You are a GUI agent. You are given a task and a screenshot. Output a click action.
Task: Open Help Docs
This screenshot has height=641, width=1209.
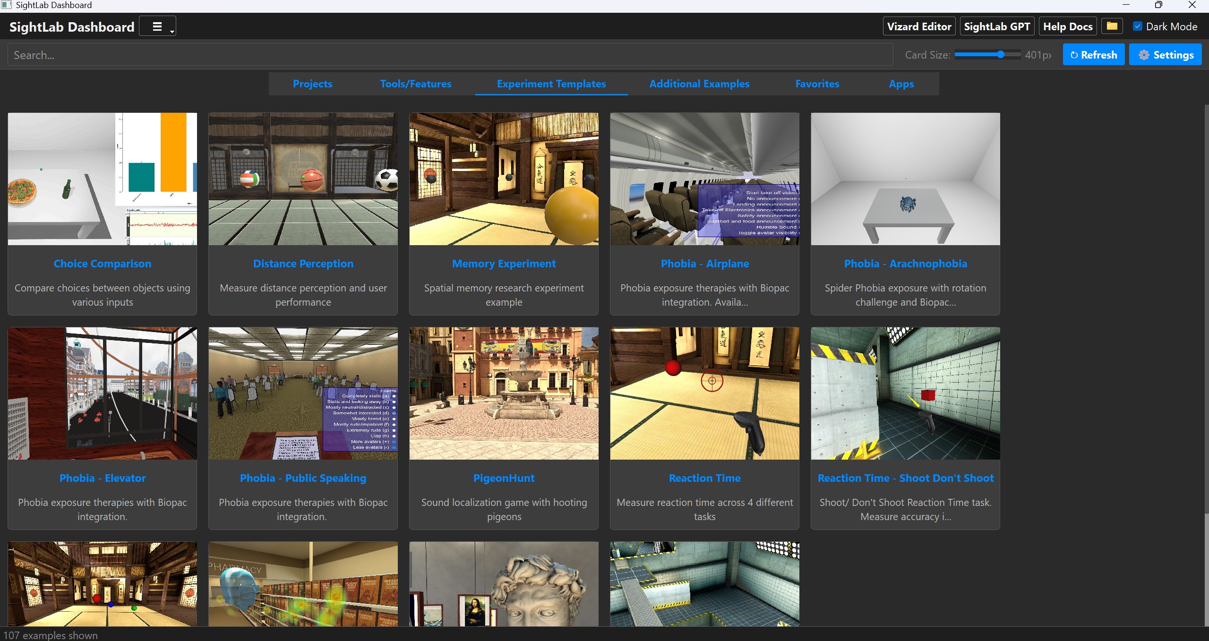pyautogui.click(x=1067, y=26)
